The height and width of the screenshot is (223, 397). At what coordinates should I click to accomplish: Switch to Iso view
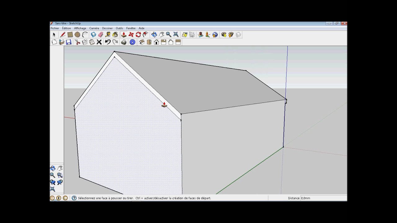142,42
